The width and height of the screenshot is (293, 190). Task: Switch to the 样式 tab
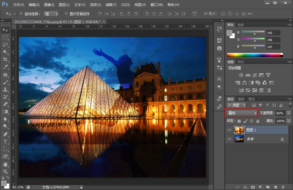[241, 62]
